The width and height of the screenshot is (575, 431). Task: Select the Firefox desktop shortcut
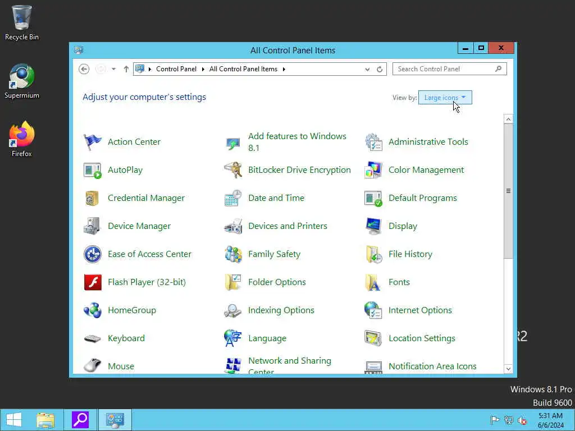point(22,139)
